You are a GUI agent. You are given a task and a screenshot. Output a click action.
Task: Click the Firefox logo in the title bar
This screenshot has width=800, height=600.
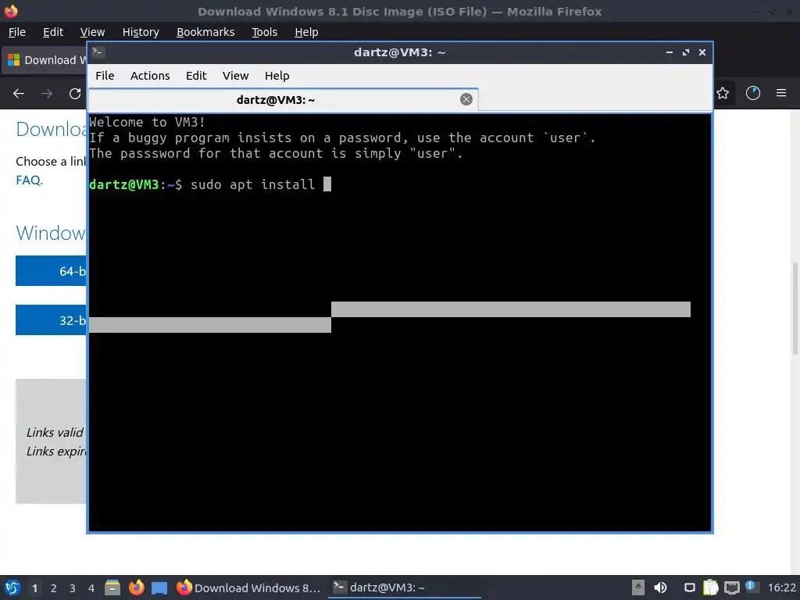coord(11,11)
